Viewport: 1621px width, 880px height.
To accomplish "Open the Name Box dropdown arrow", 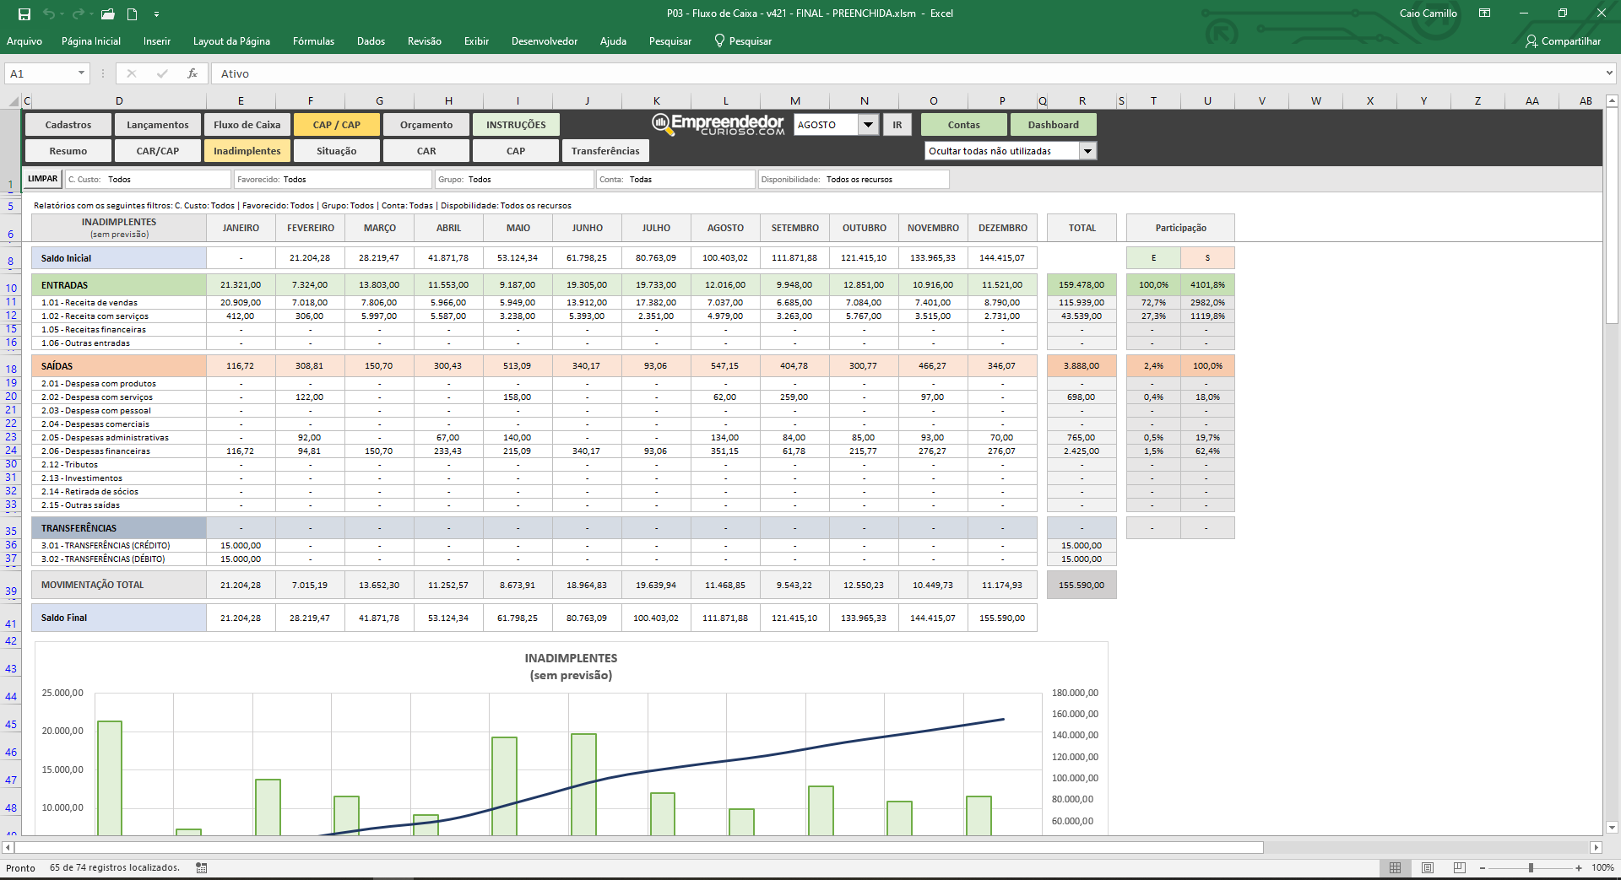I will click(x=81, y=73).
